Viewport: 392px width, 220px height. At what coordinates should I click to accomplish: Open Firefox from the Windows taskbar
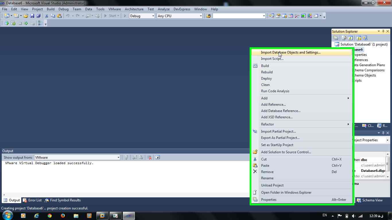tap(63, 216)
